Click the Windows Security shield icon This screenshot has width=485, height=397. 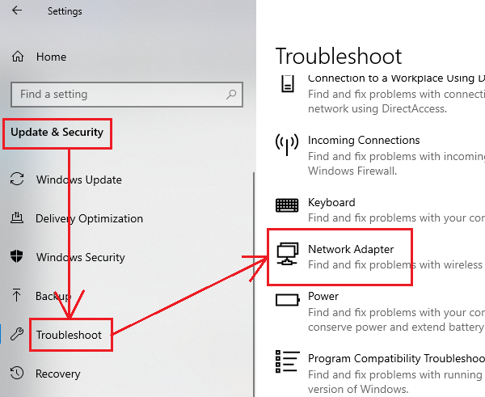pyautogui.click(x=17, y=257)
